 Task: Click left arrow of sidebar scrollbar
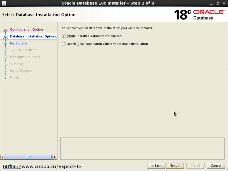coord(3,157)
